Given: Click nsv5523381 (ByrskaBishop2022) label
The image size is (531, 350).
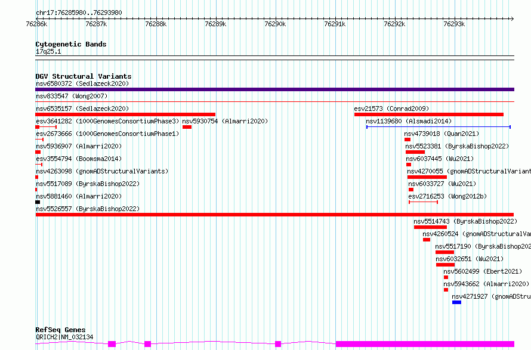Looking at the screenshot, I should point(457,146).
